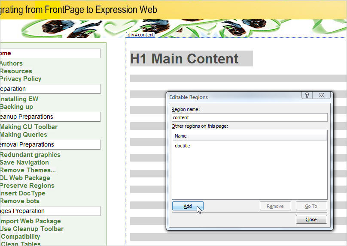Open the Compatibility link

point(20,237)
